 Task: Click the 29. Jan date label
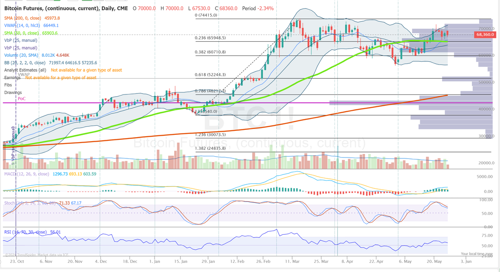click(x=208, y=262)
